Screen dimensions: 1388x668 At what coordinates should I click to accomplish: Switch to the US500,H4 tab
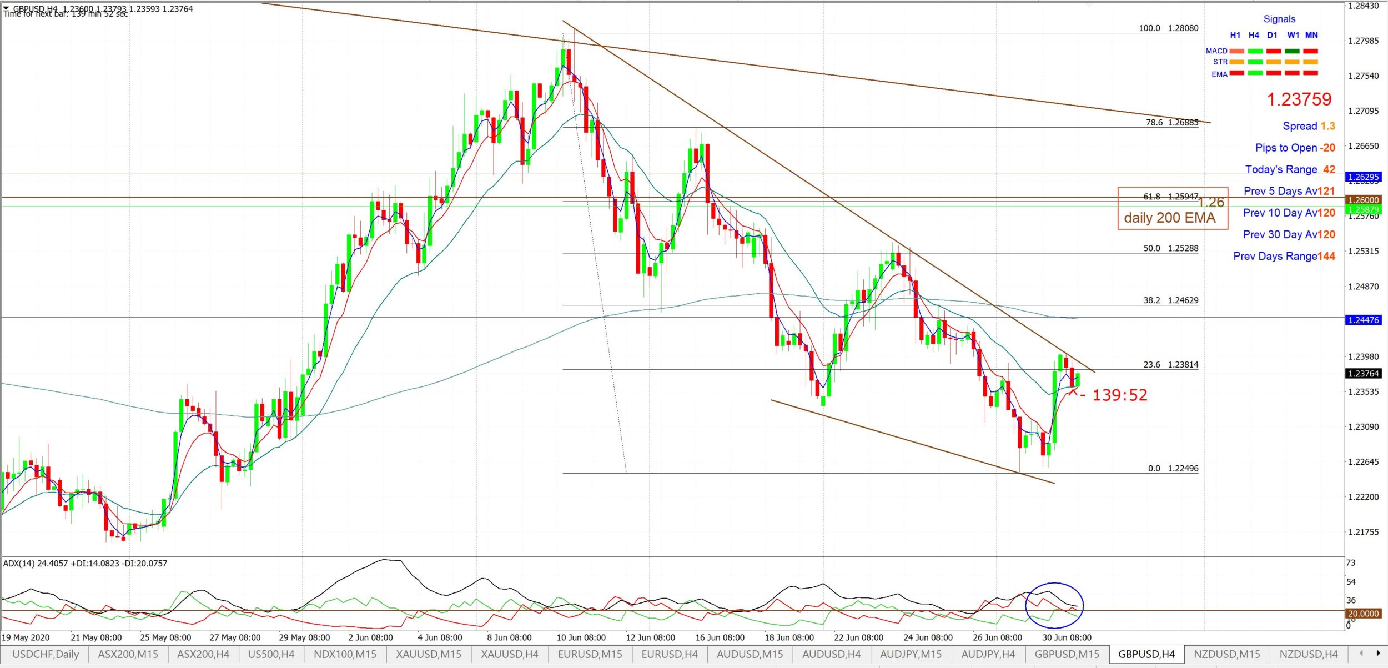(271, 654)
